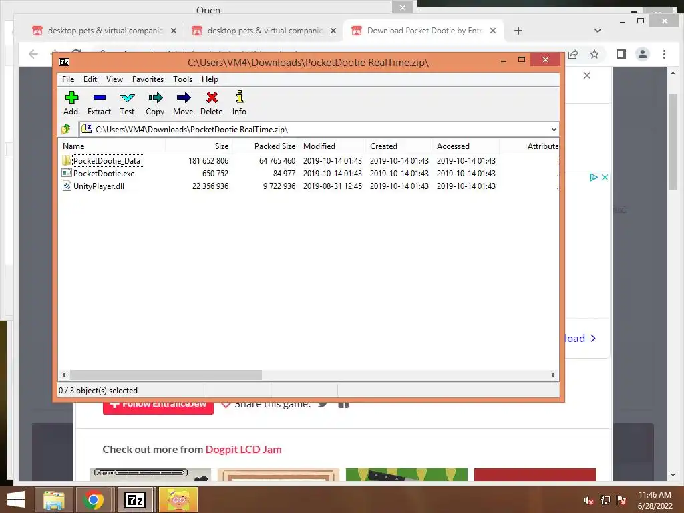Image resolution: width=684 pixels, height=513 pixels.
Task: Go up one folder level icon
Action: coord(66,129)
